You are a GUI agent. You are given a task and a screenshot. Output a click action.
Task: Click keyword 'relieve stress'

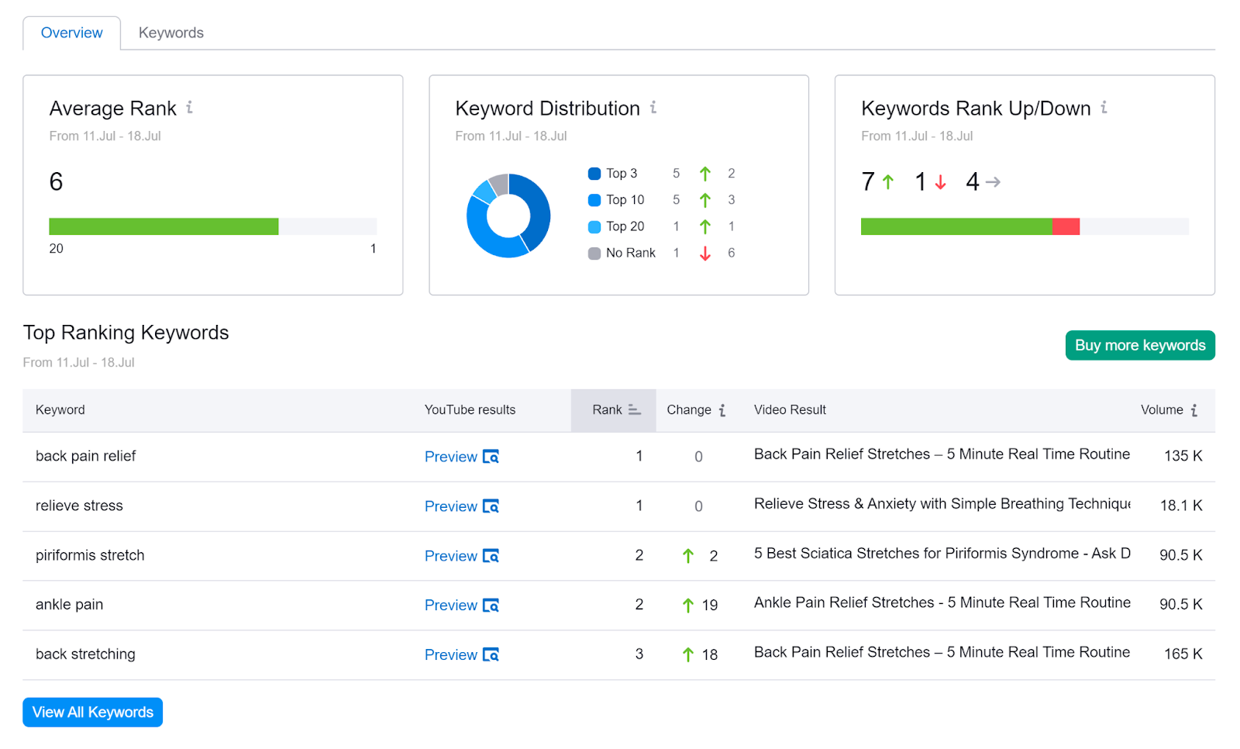tap(79, 506)
